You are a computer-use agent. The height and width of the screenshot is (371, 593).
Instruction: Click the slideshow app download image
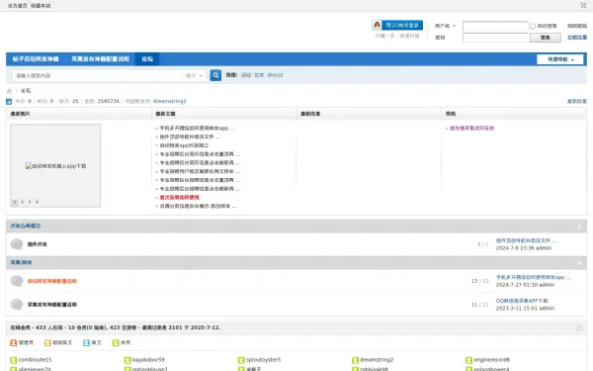click(55, 166)
